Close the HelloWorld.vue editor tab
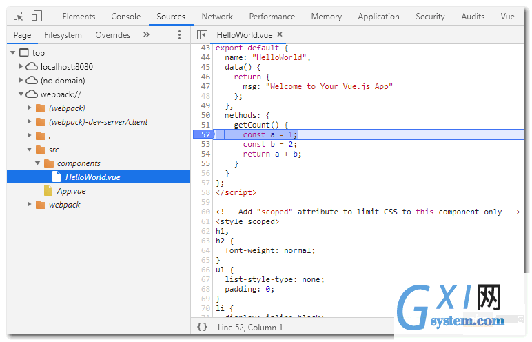 click(280, 34)
